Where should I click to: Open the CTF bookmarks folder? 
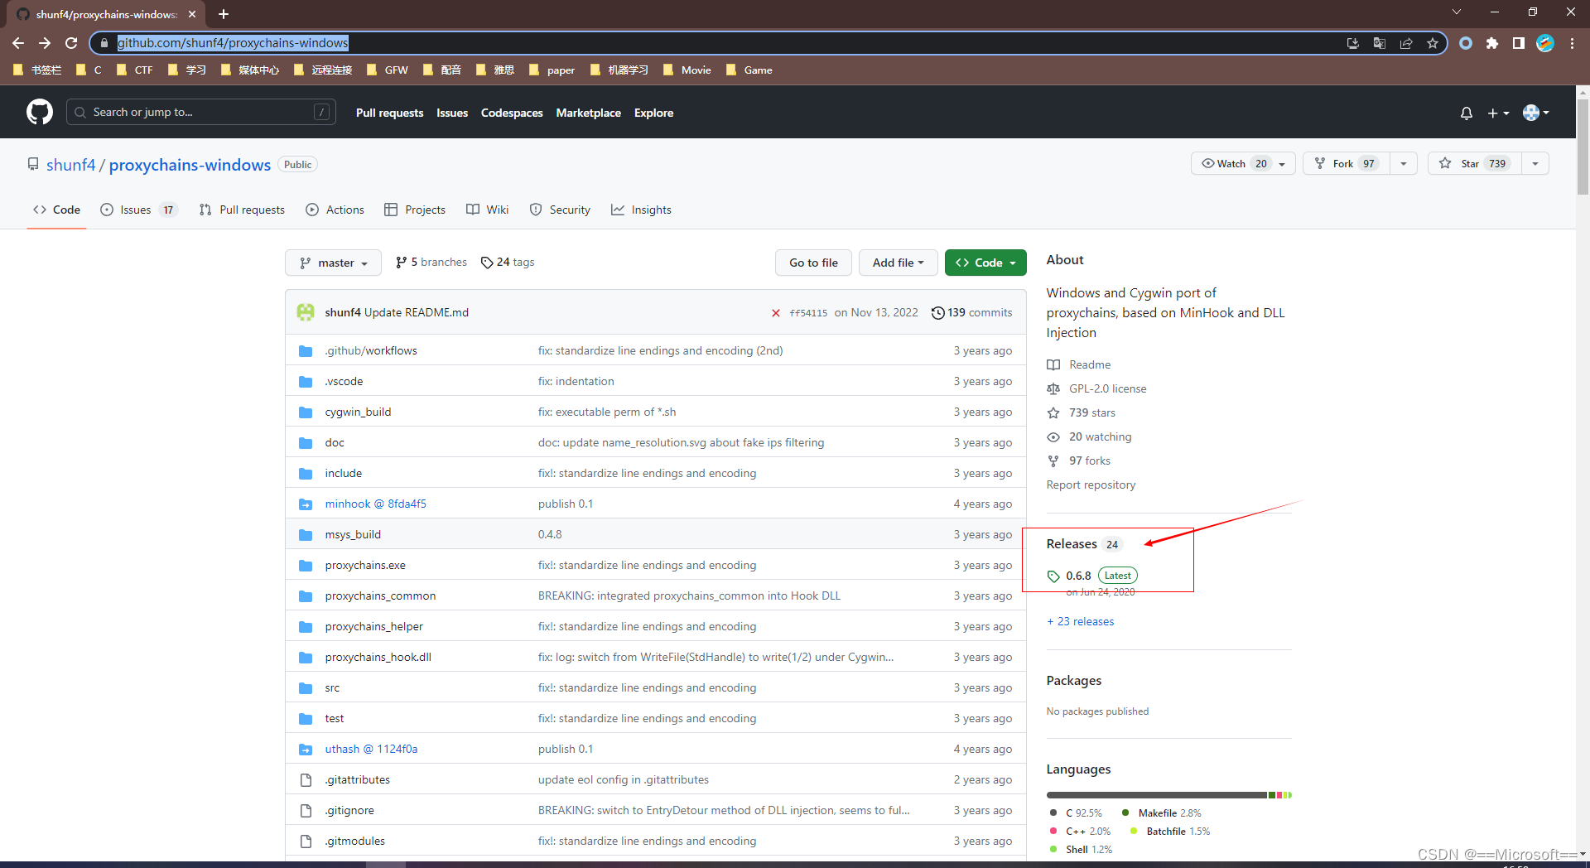[135, 70]
